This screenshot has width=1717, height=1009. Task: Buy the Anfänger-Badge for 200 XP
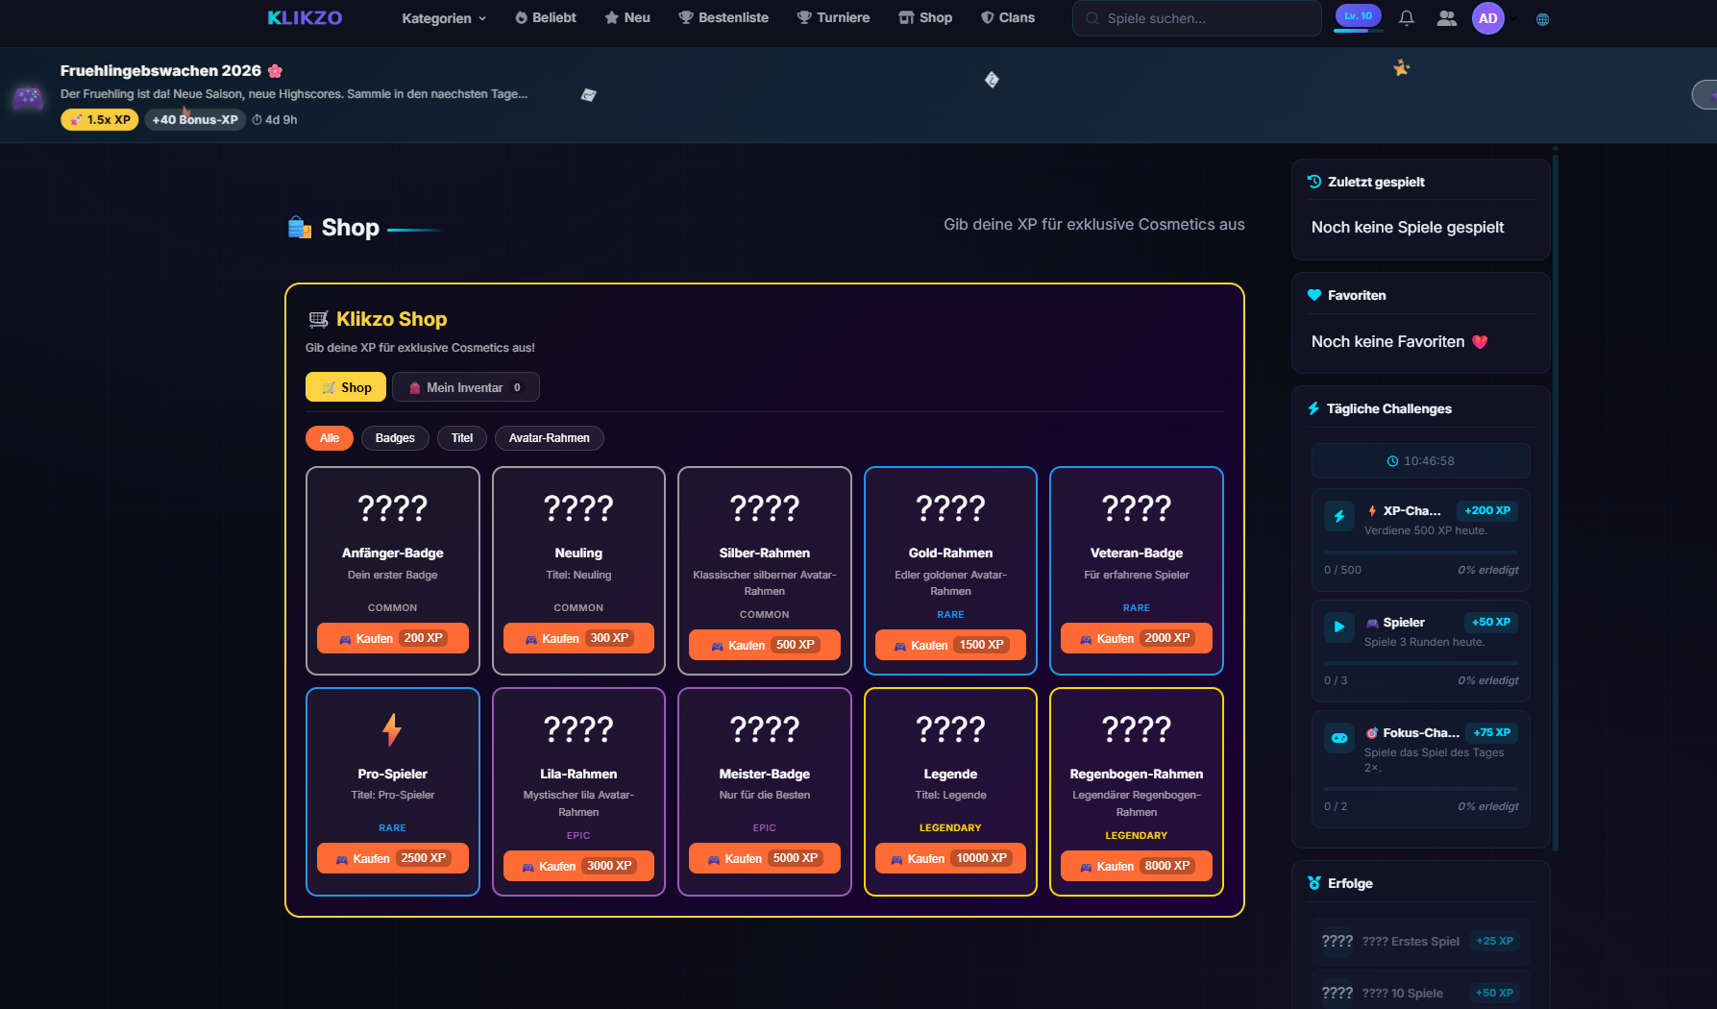coord(392,637)
